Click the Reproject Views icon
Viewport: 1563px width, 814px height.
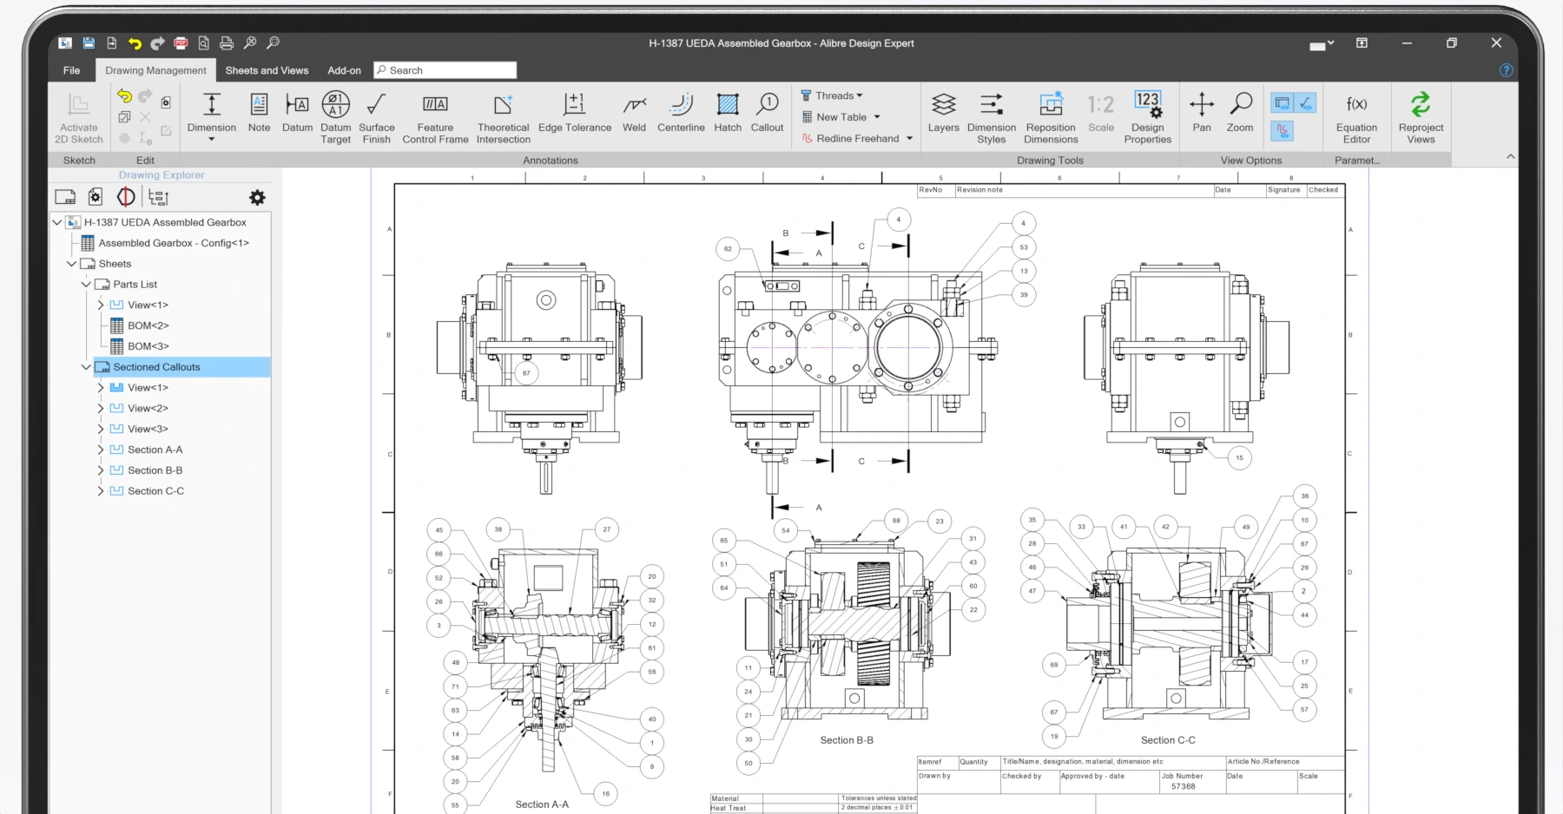tap(1421, 116)
